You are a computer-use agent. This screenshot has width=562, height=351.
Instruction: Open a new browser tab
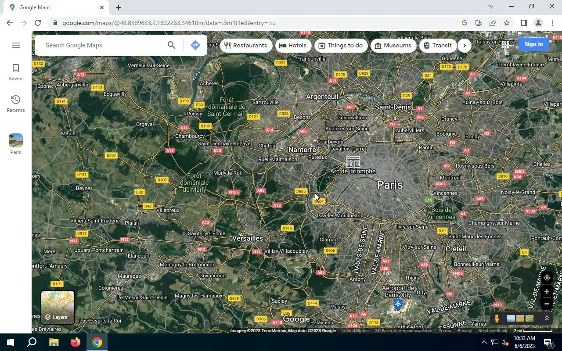[x=119, y=7]
